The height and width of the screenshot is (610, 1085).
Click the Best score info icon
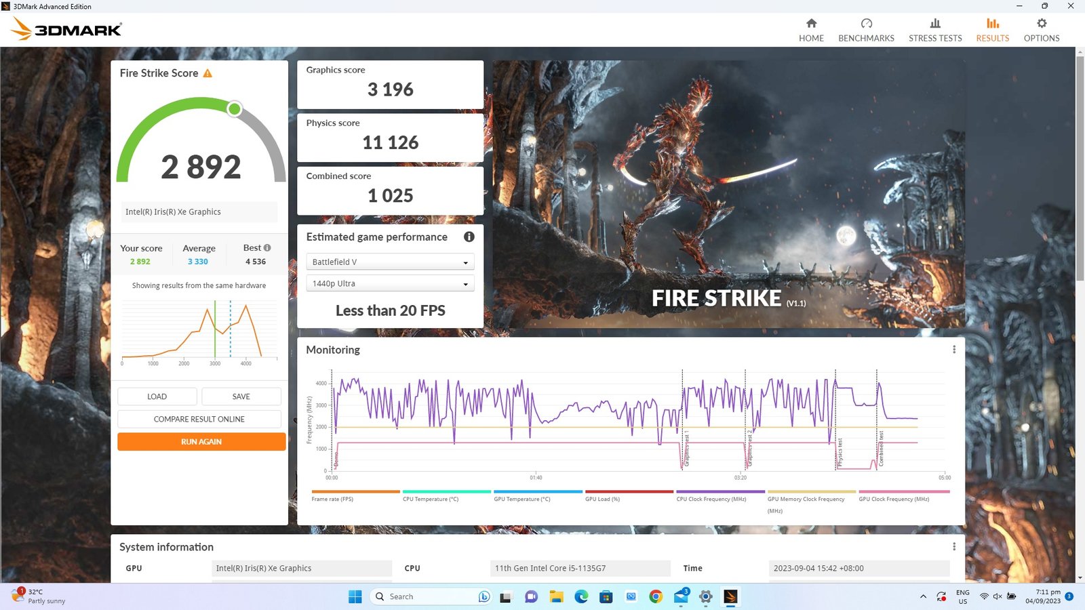267,248
